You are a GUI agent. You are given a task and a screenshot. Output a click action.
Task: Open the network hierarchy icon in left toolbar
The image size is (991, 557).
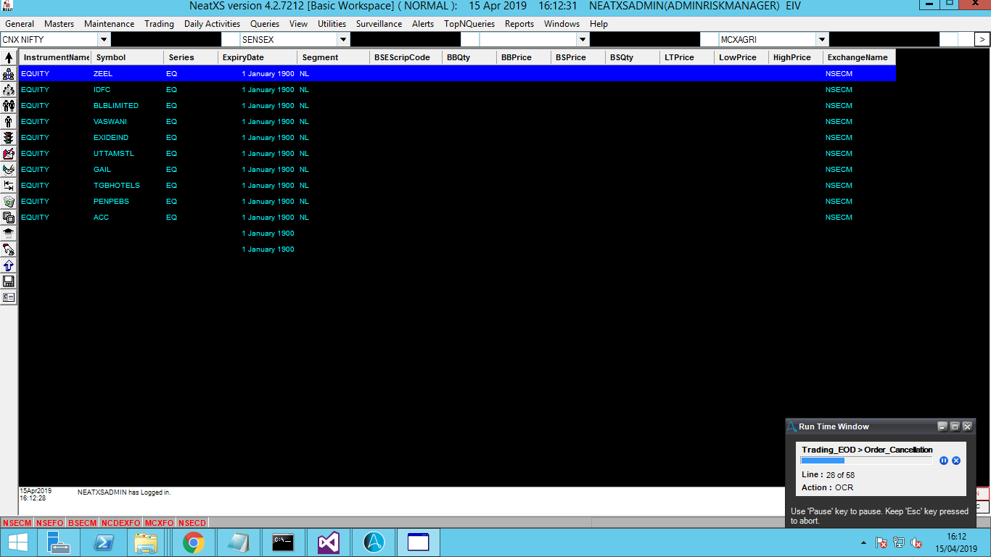tap(9, 74)
